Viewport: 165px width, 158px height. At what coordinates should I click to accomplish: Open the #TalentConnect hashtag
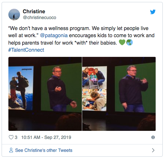tap(26, 50)
